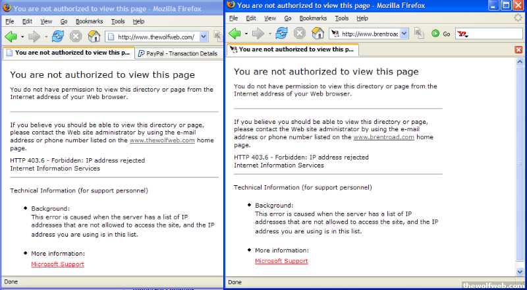
Task: Click 'Done' status in left window
Action: pos(11,281)
